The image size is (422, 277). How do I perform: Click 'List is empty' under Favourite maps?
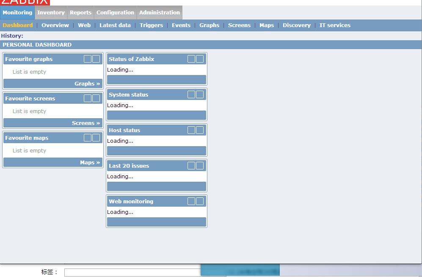point(29,150)
